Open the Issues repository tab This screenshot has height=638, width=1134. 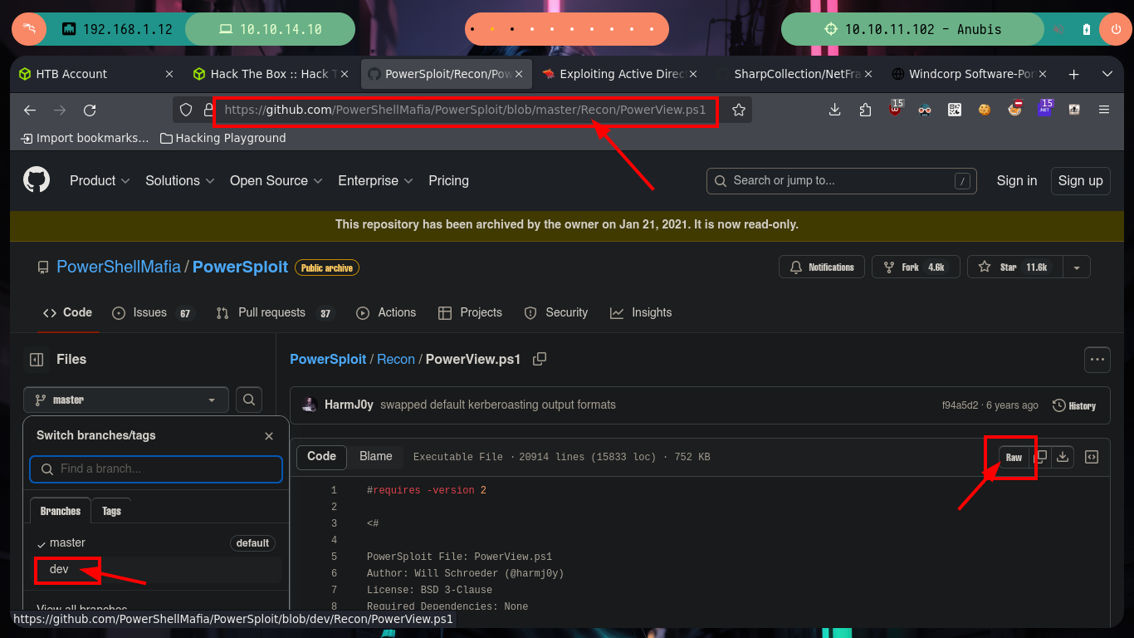point(152,312)
